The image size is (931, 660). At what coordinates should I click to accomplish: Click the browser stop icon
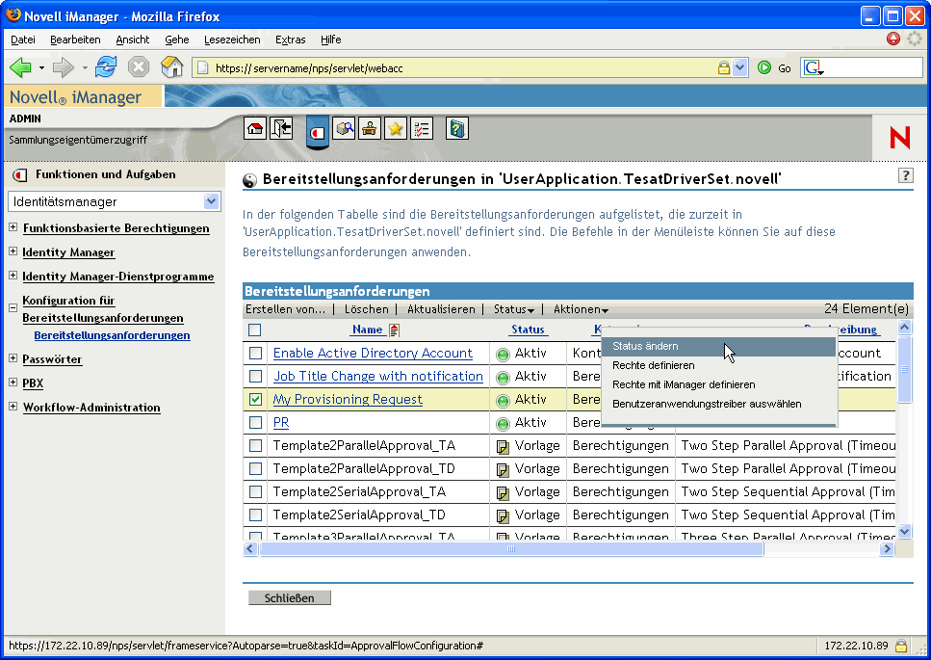(139, 67)
